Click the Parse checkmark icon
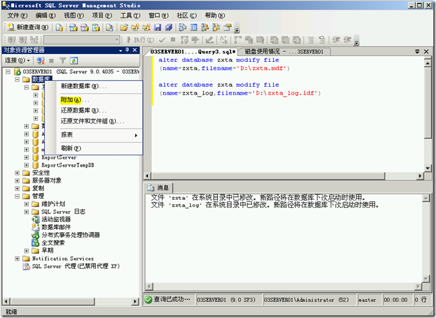The height and width of the screenshot is (318, 436). pyautogui.click(x=162, y=40)
